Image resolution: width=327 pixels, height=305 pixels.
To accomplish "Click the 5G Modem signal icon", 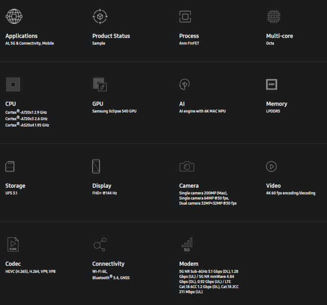I will 187,244.
